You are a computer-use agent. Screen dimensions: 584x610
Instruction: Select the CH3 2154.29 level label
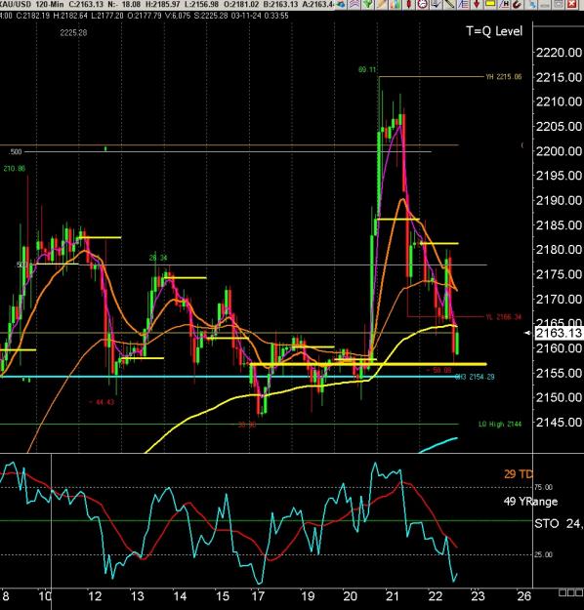point(475,377)
